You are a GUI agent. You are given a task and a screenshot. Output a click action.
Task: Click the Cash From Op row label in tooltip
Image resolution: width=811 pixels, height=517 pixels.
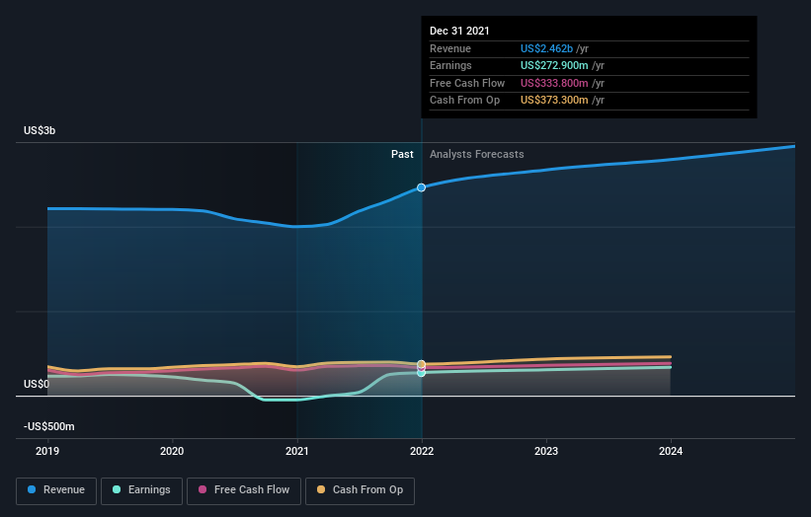(x=464, y=101)
